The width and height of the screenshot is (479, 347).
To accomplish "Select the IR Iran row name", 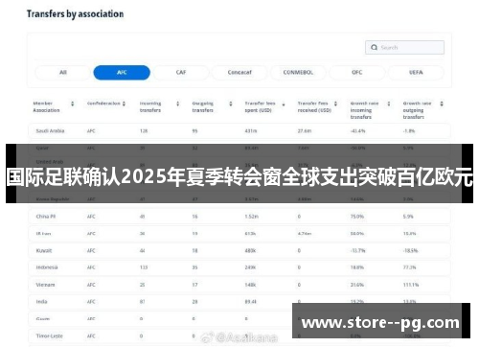I will coord(43,234).
